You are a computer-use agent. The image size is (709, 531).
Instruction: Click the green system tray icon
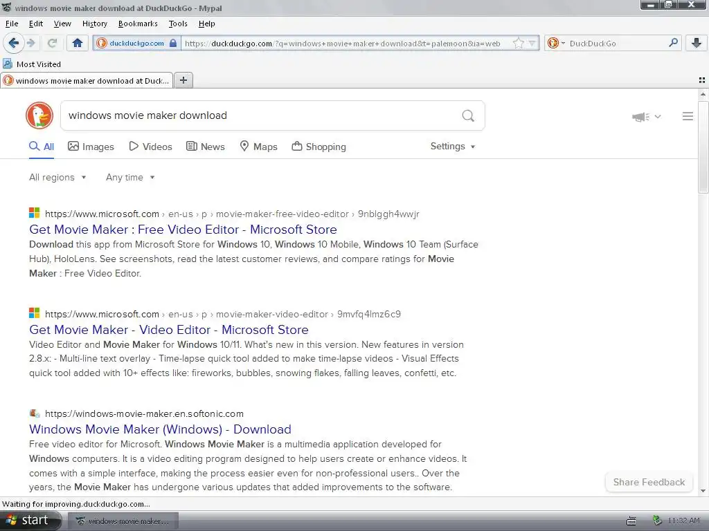click(657, 521)
